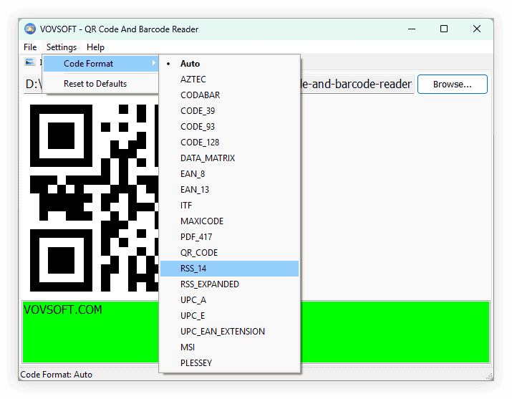Close the QR Code And Barcode Reader window
Screen dimensions: 512x399
(x=477, y=29)
